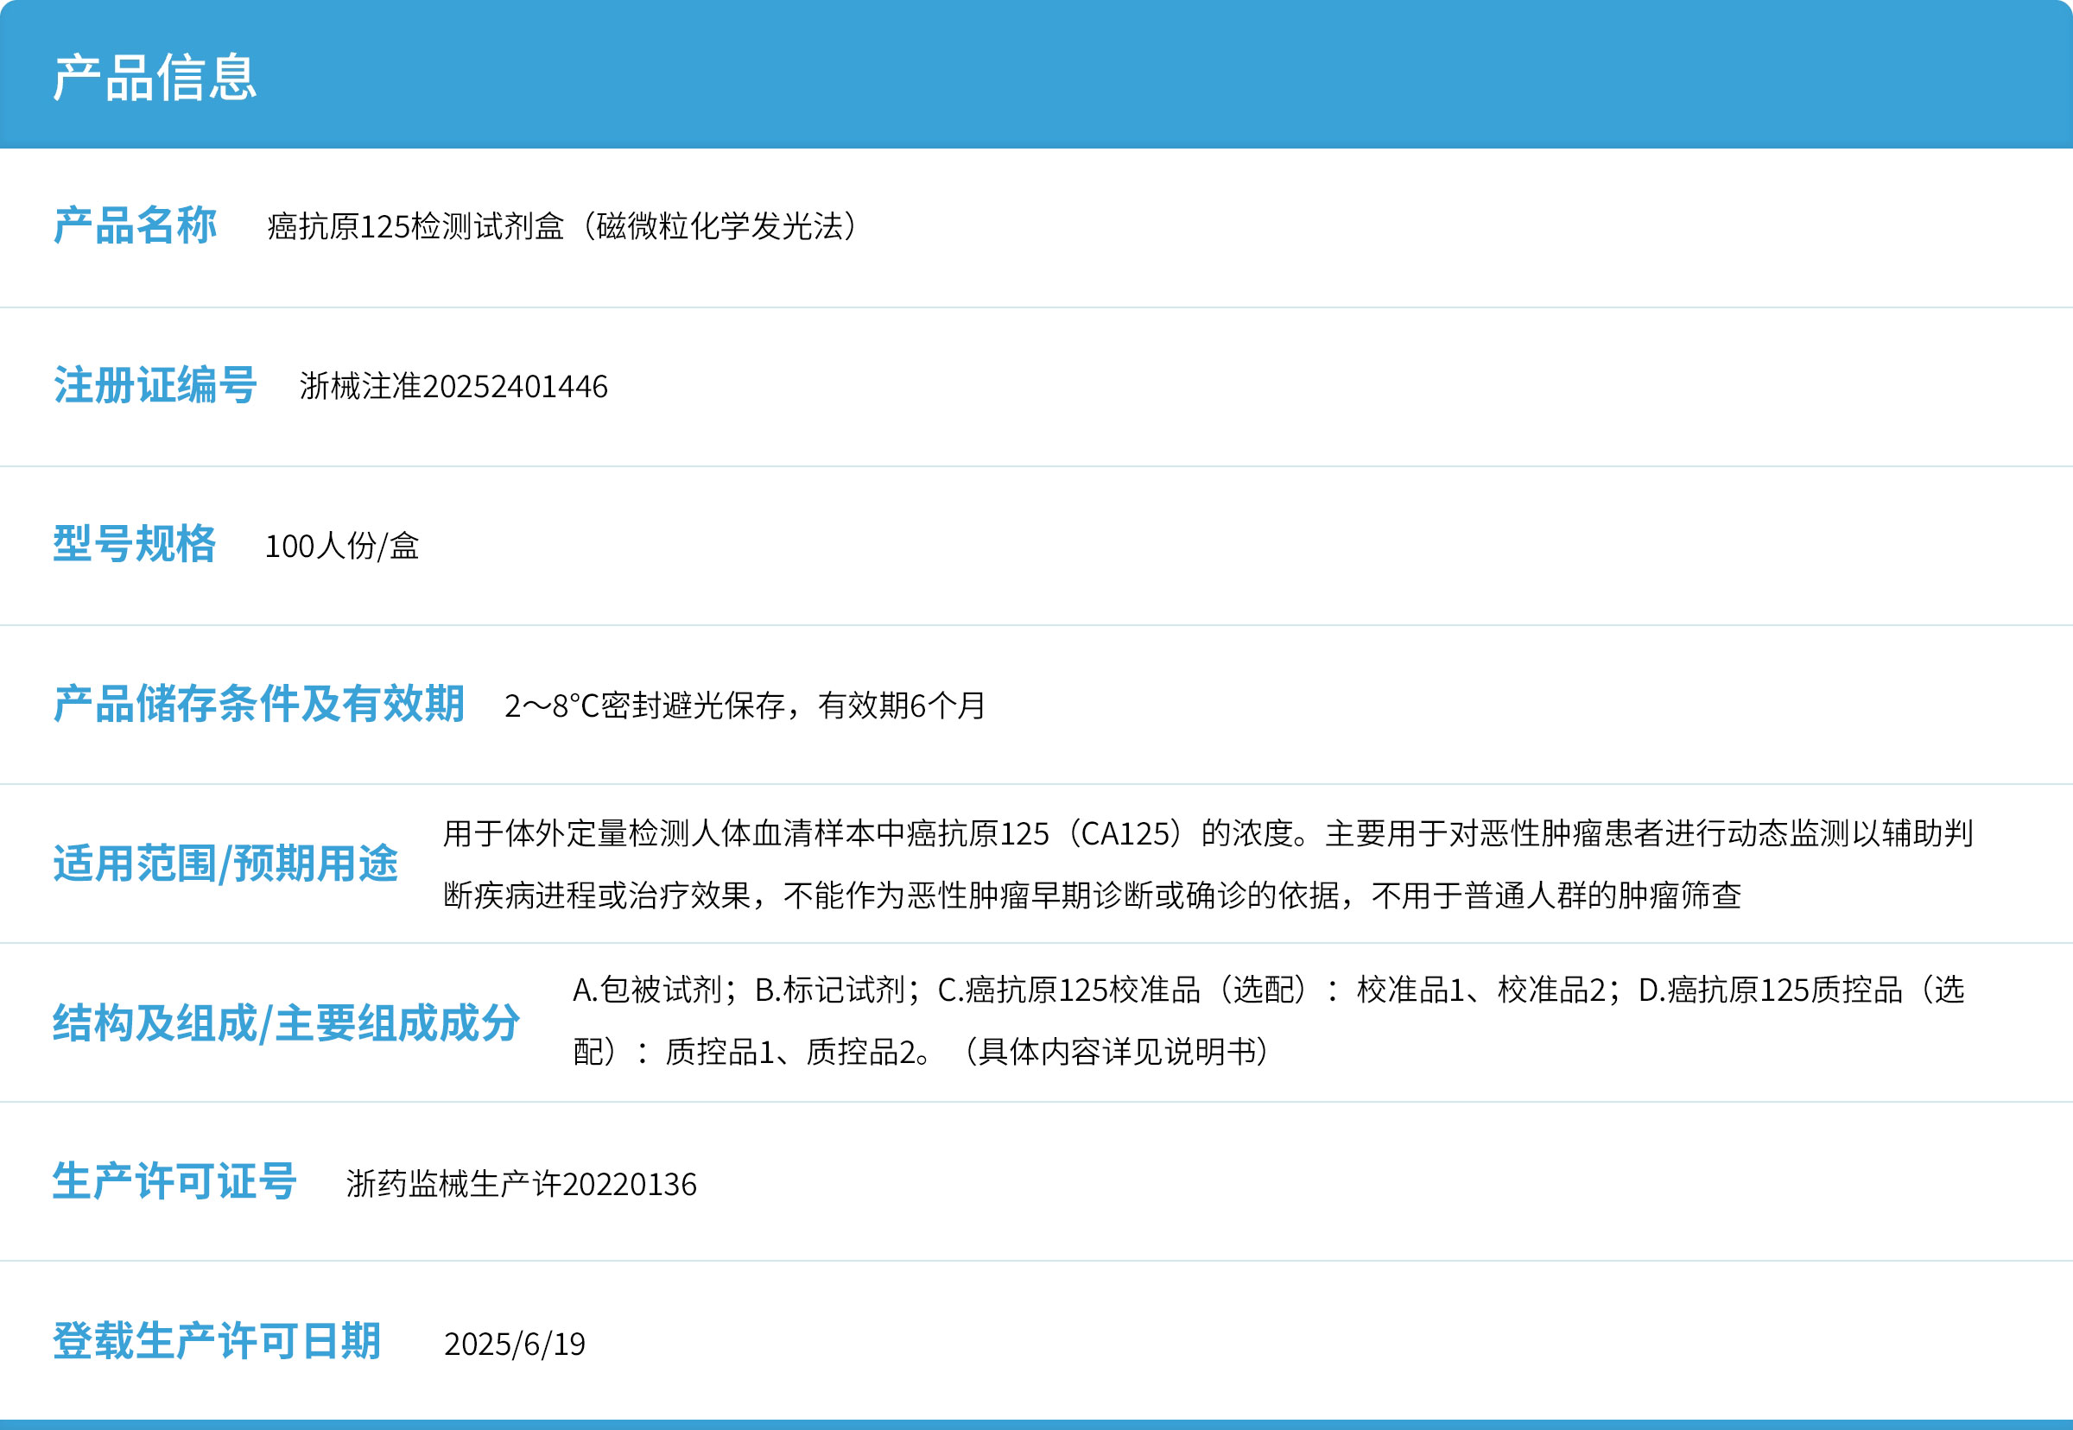
Task: Click the 生产许可证号 label
Action: 174,1182
